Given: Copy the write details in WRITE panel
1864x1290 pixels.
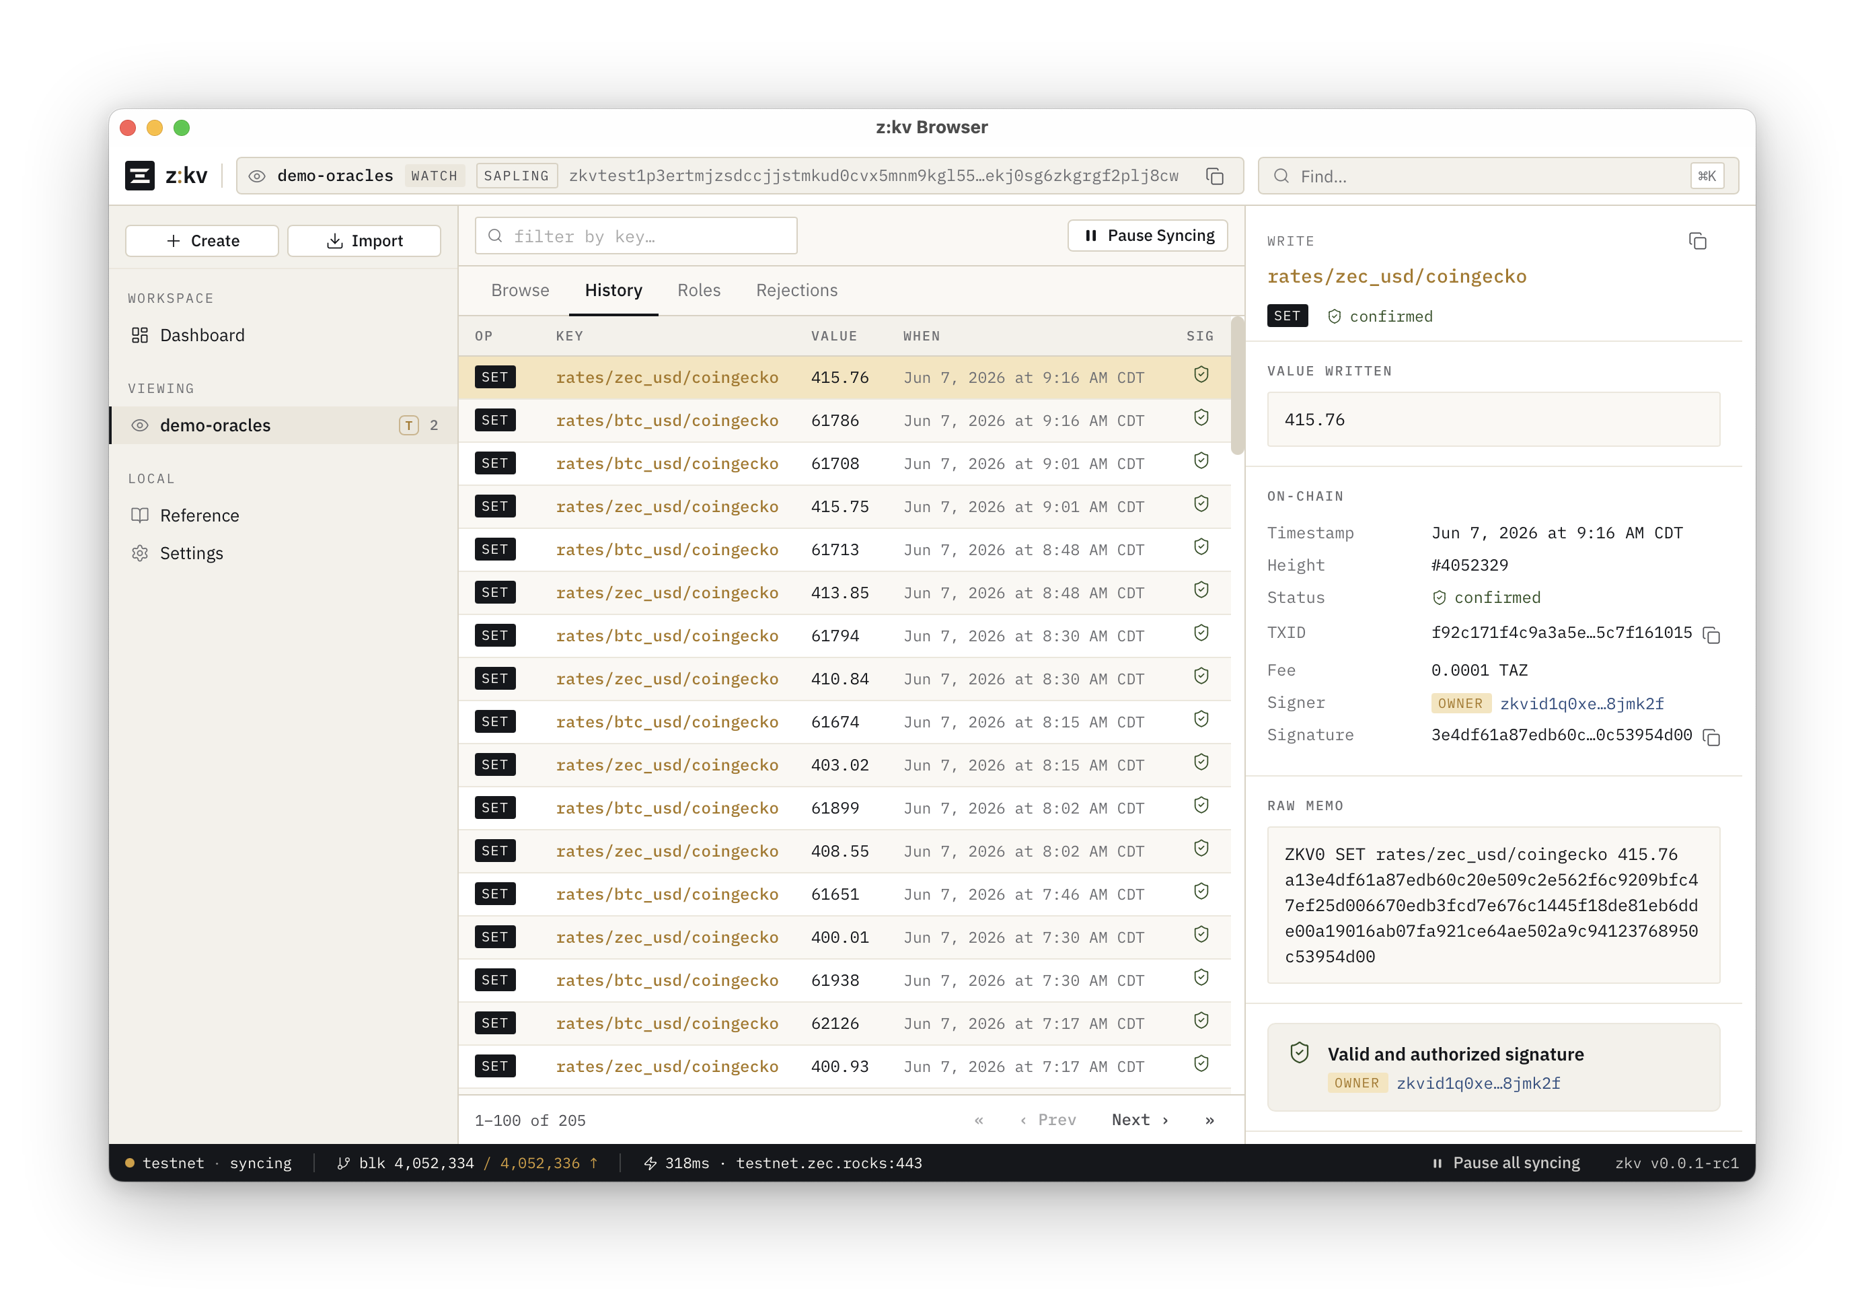Looking at the screenshot, I should pos(1697,241).
